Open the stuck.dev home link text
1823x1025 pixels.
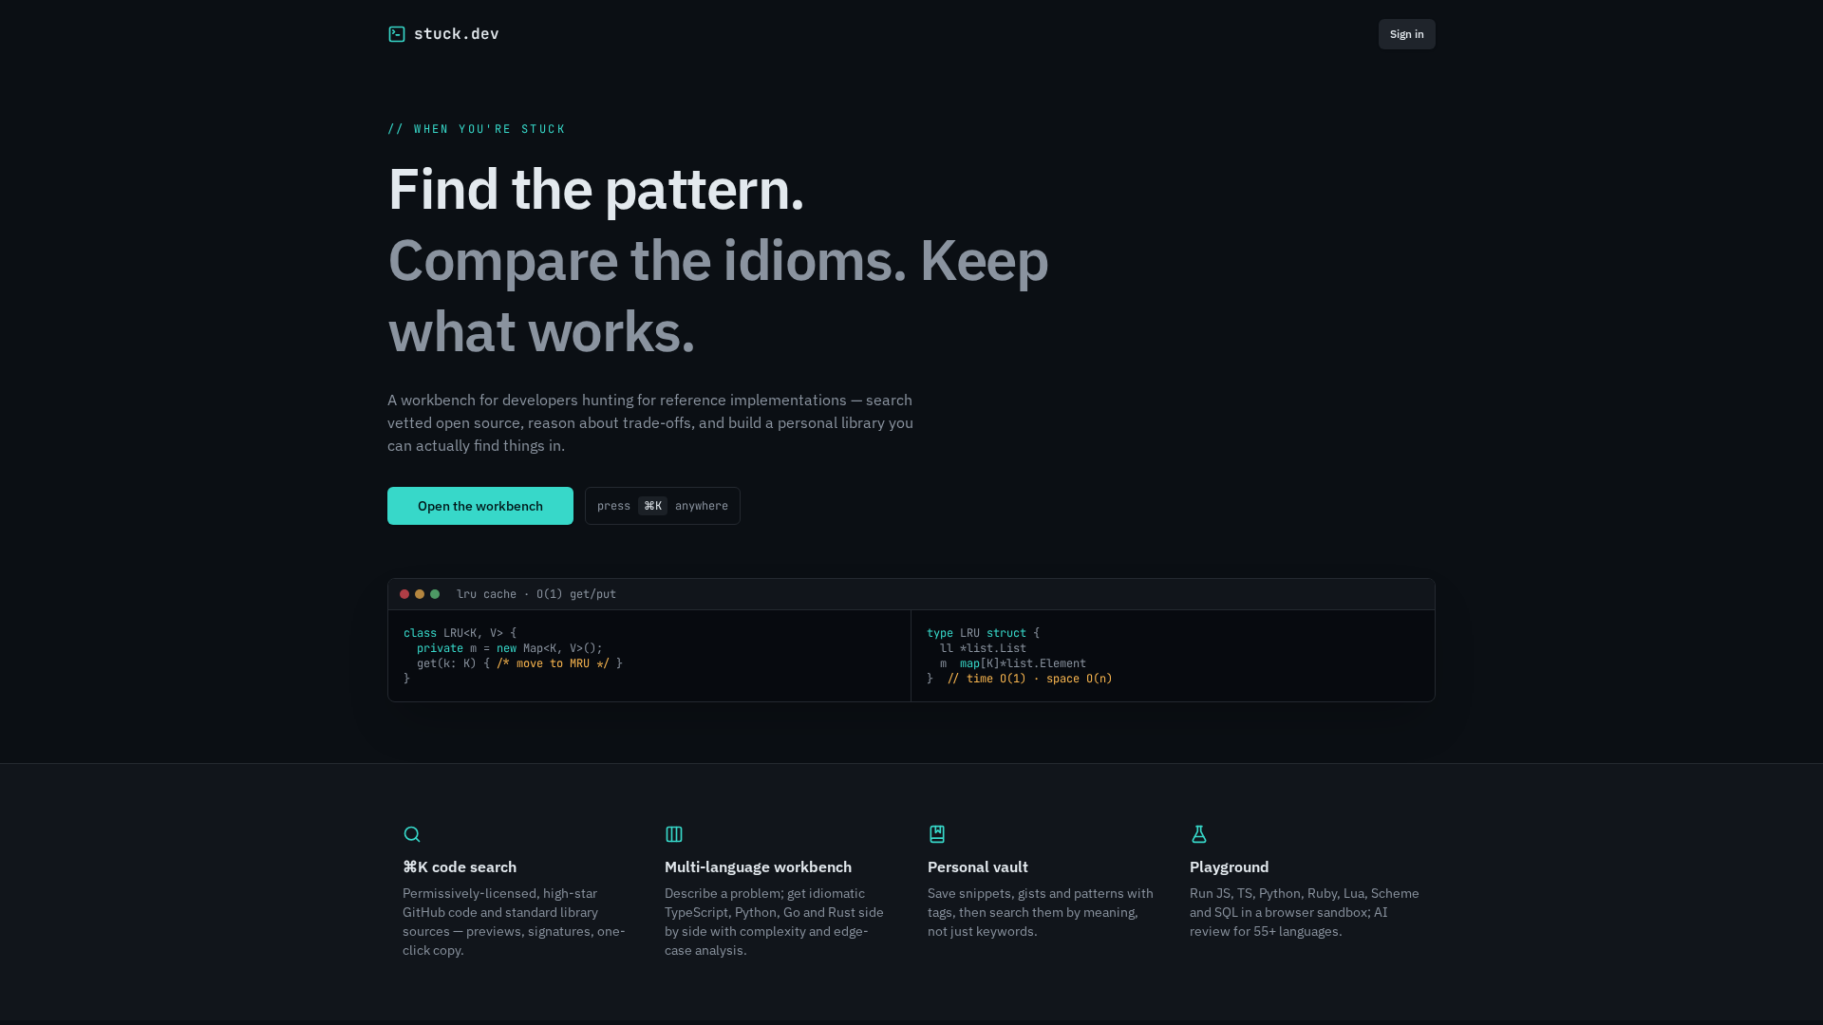(x=456, y=34)
